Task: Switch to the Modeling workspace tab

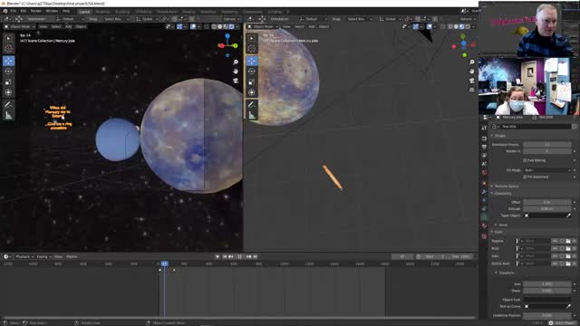Action: point(102,12)
